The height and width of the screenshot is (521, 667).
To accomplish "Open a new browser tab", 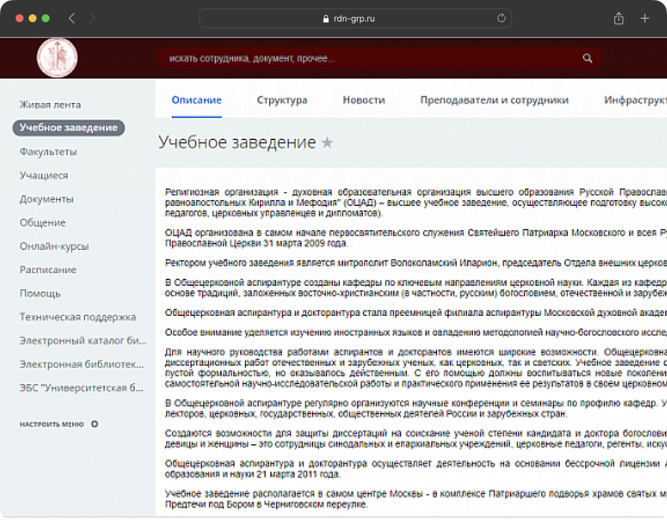I will coord(645,18).
